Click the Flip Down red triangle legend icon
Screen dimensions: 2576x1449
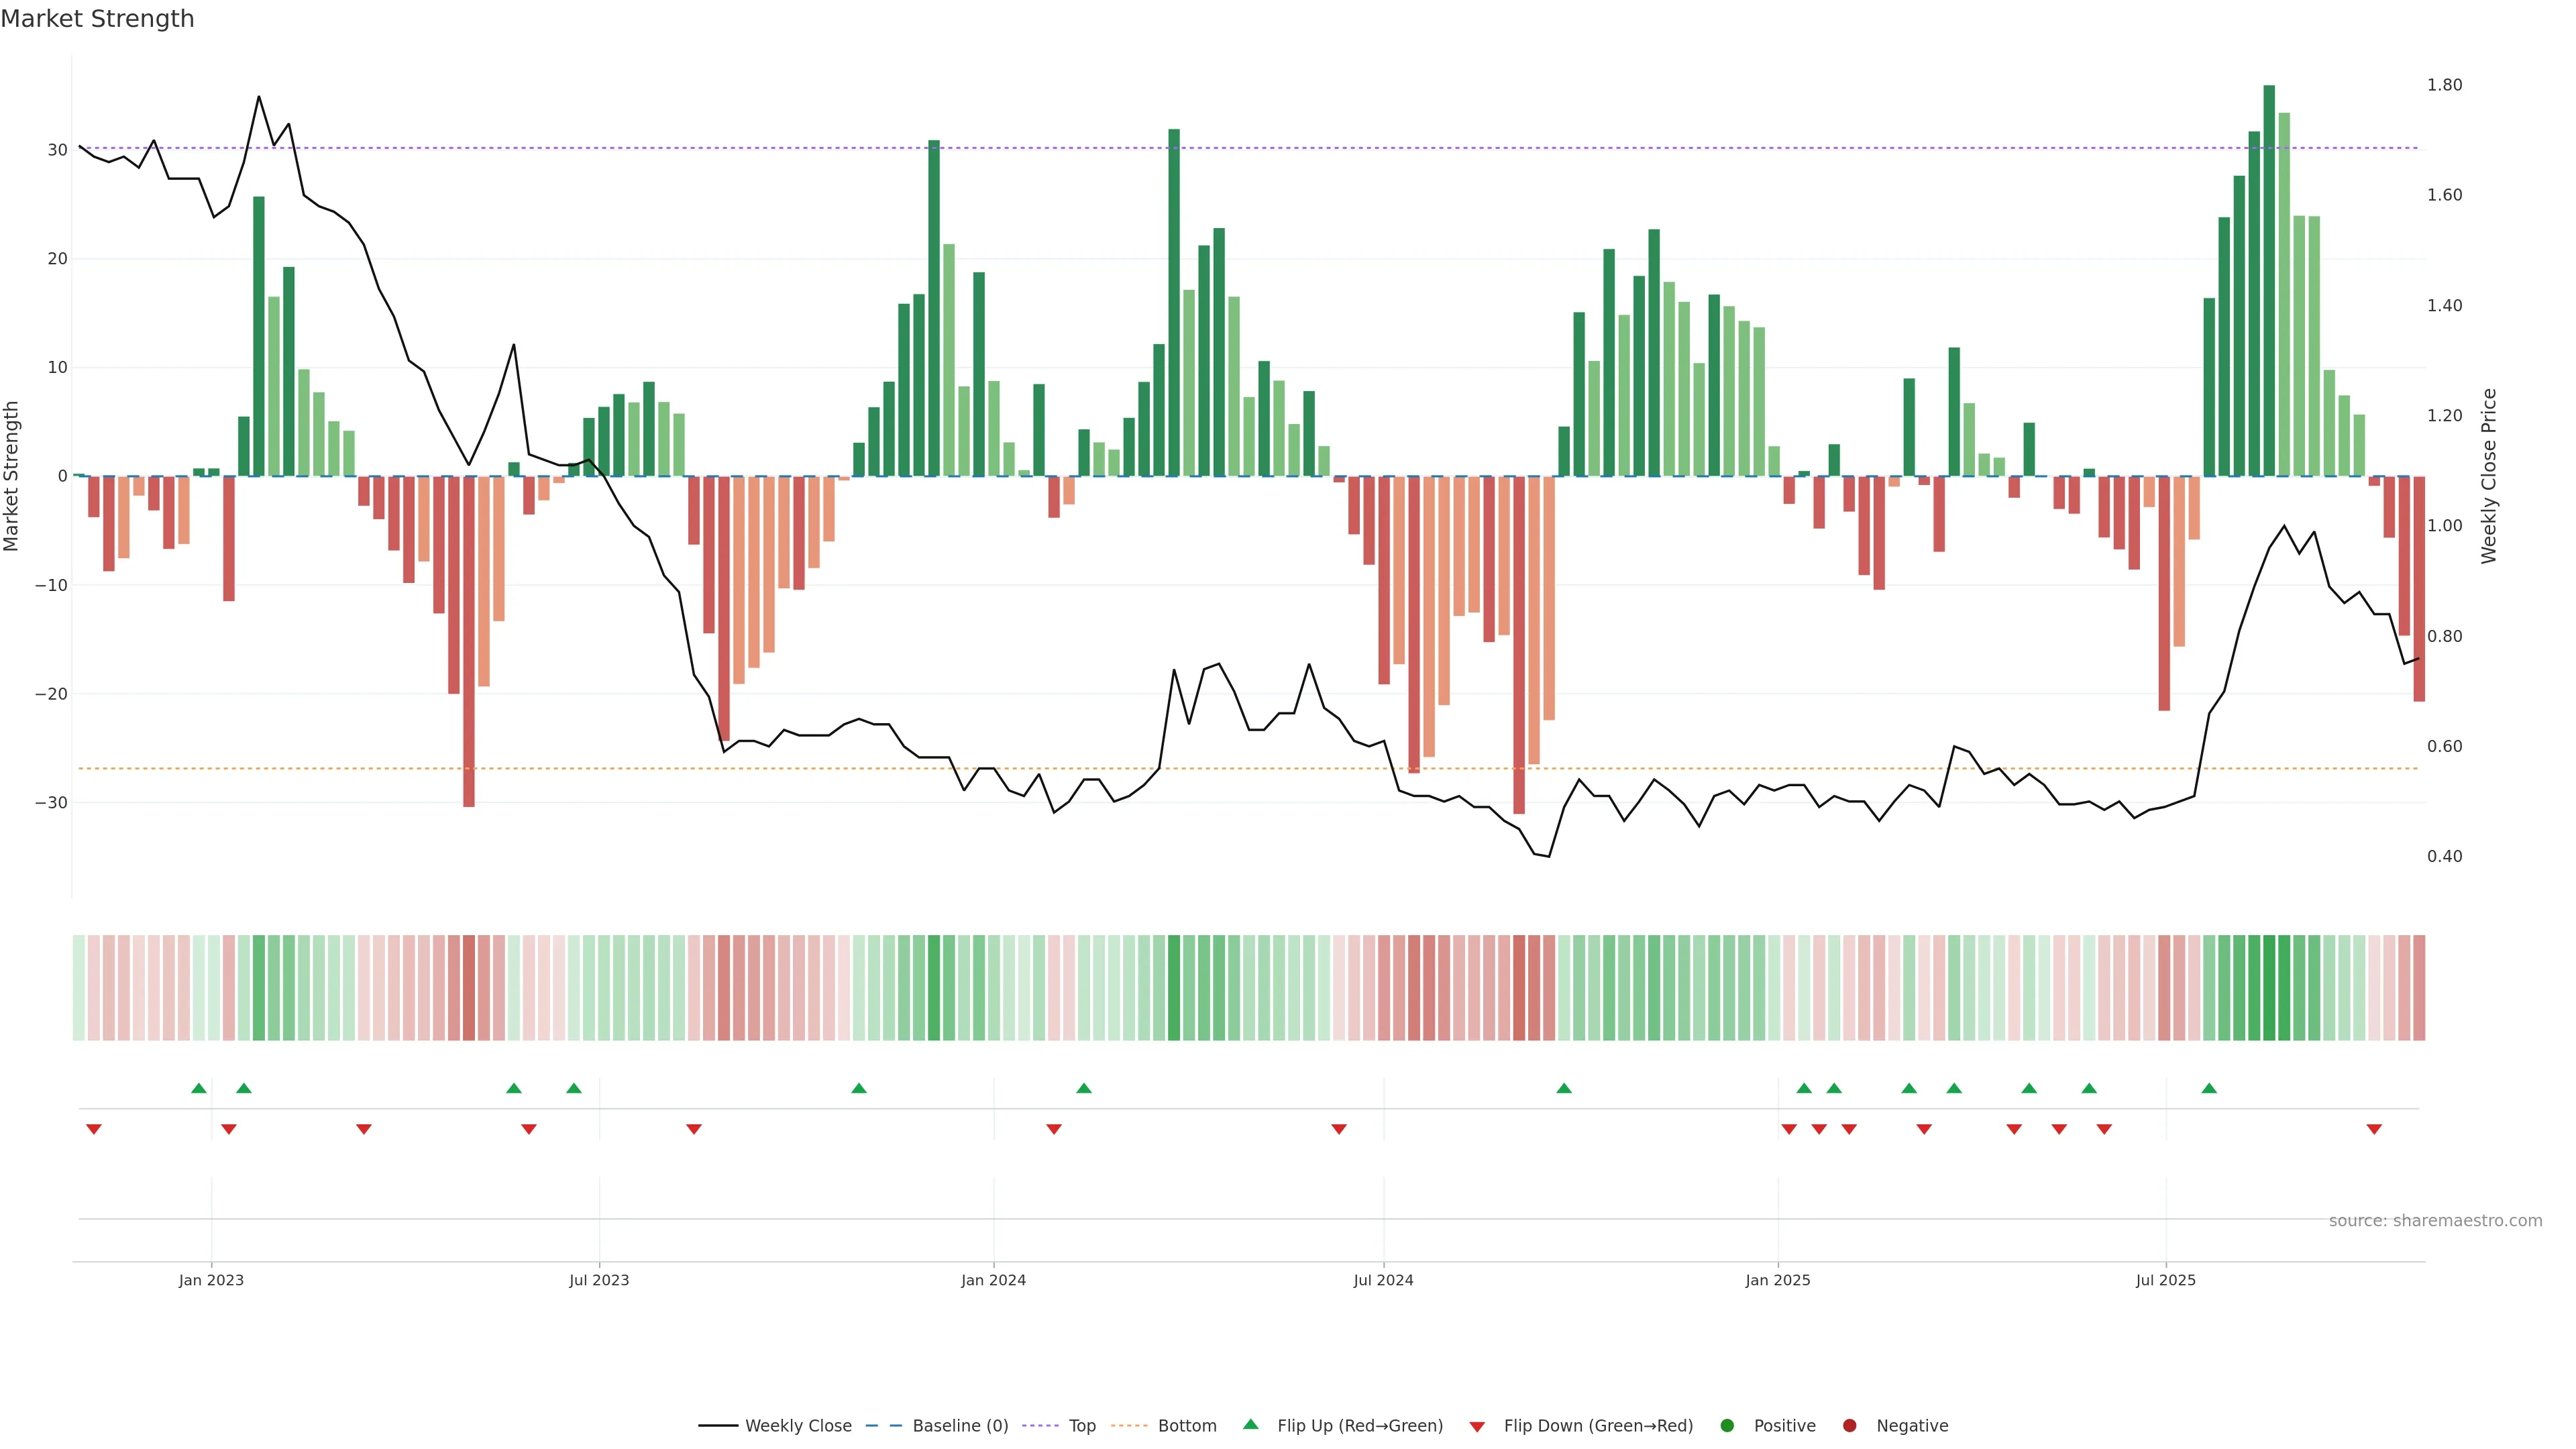point(1477,1427)
